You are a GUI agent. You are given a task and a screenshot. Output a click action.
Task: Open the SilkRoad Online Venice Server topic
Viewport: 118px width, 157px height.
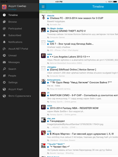(x=73, y=70)
